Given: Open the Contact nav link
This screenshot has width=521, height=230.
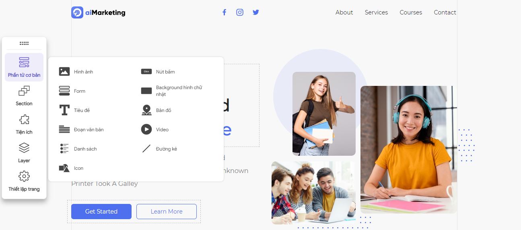Looking at the screenshot, I should click(x=445, y=12).
